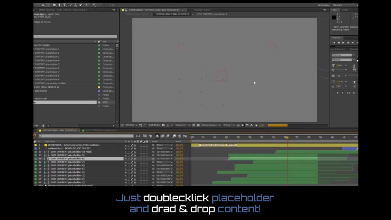Open Effect Controls panel tab
Viewport: 391px width, 220px height.
(x=63, y=10)
